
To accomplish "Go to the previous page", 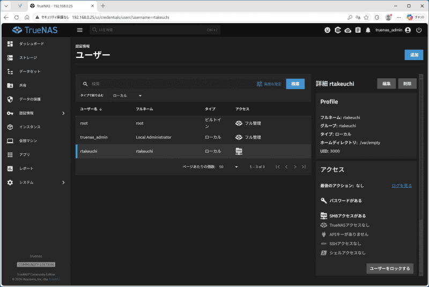I will point(286,167).
